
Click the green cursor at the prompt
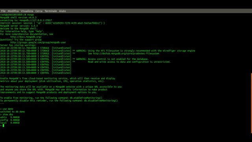(4, 125)
